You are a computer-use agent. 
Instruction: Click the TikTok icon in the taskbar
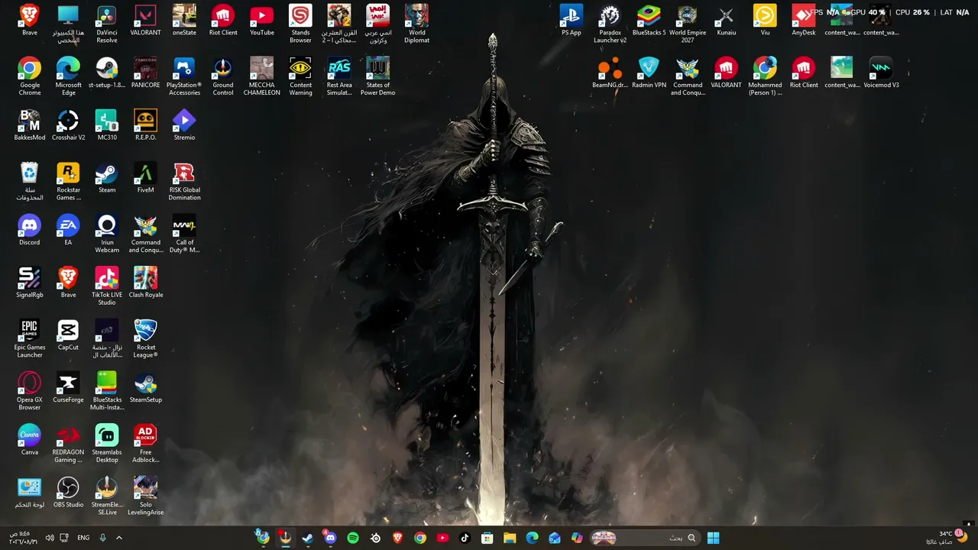point(465,538)
